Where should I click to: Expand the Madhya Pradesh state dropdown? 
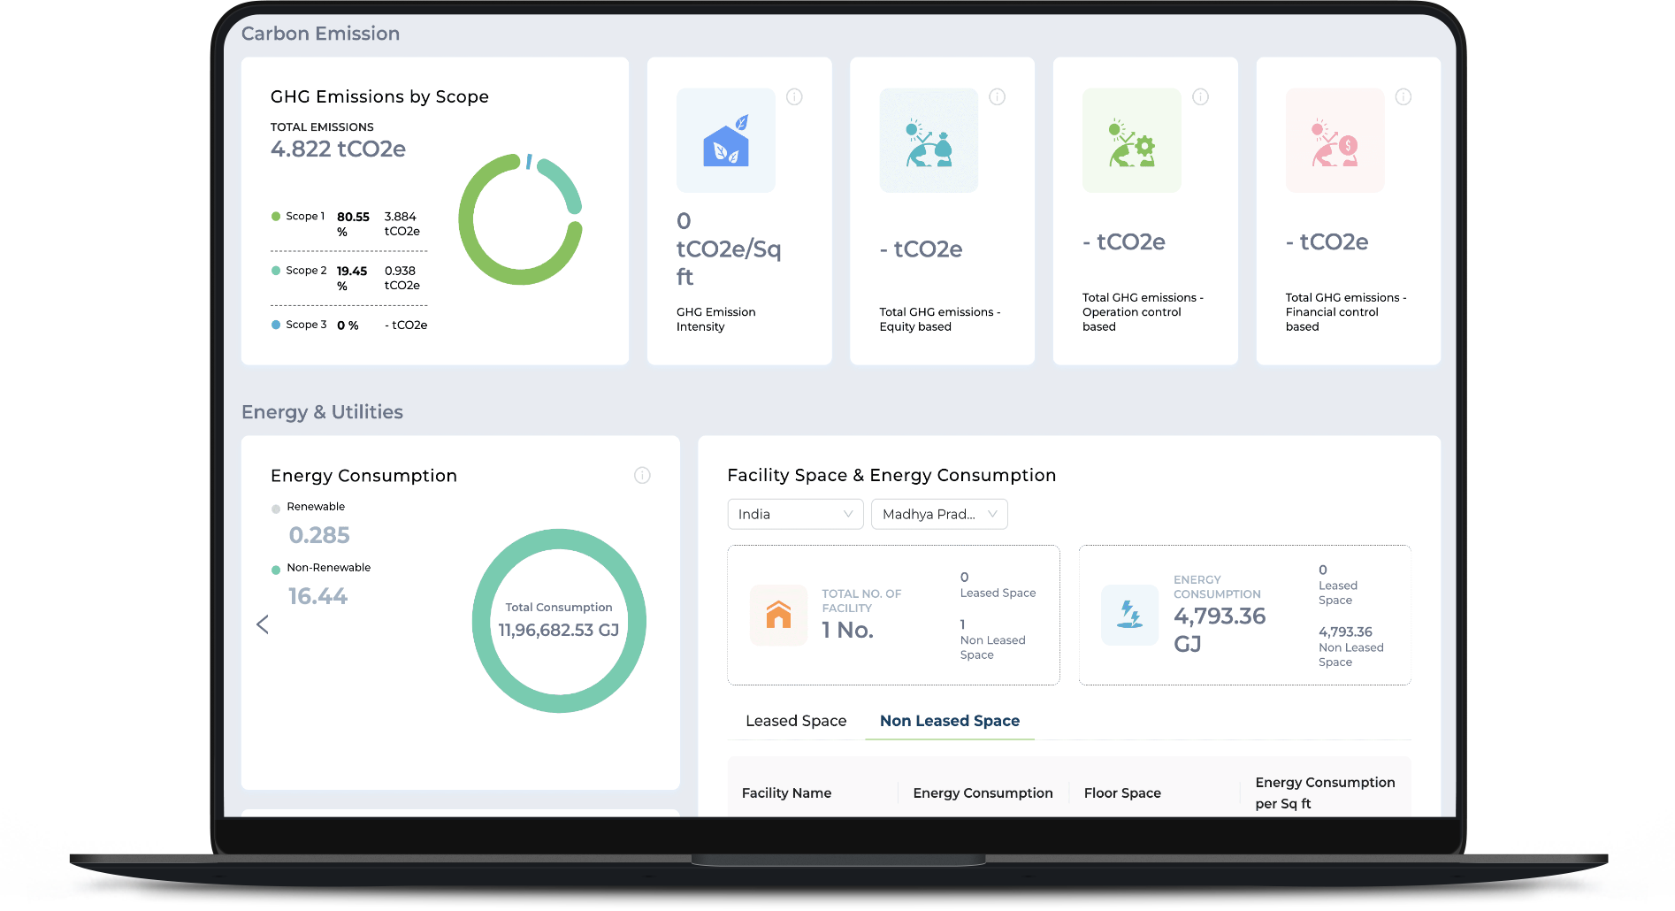point(938,515)
